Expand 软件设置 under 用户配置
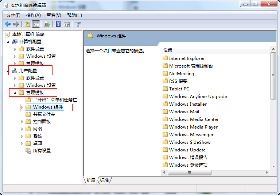The height and width of the screenshot is (195, 280). pos(15,78)
